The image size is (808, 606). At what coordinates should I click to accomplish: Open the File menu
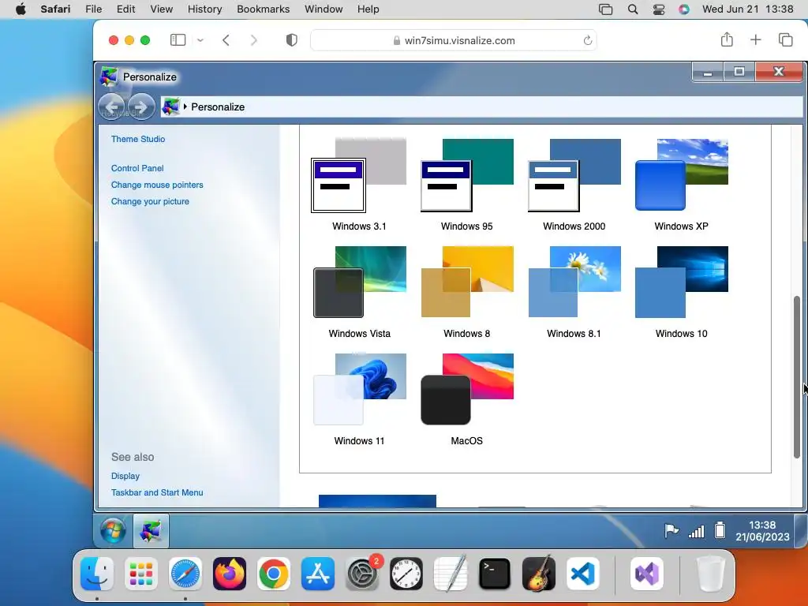(x=93, y=9)
